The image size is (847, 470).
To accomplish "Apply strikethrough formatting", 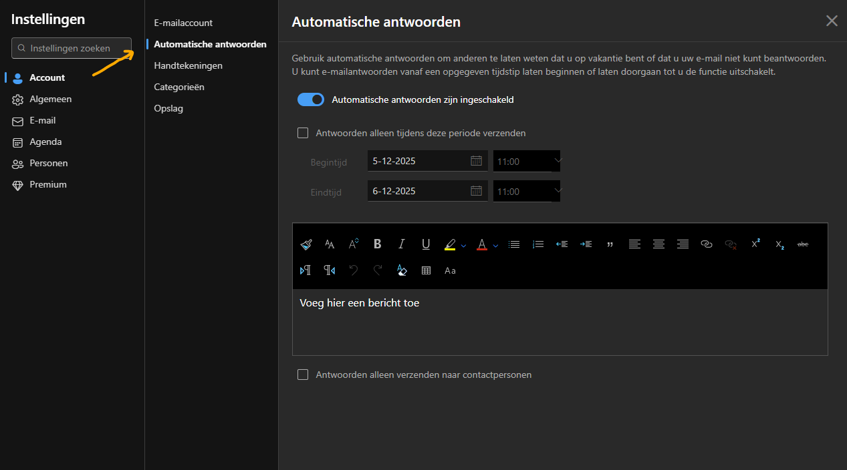I will tap(803, 244).
